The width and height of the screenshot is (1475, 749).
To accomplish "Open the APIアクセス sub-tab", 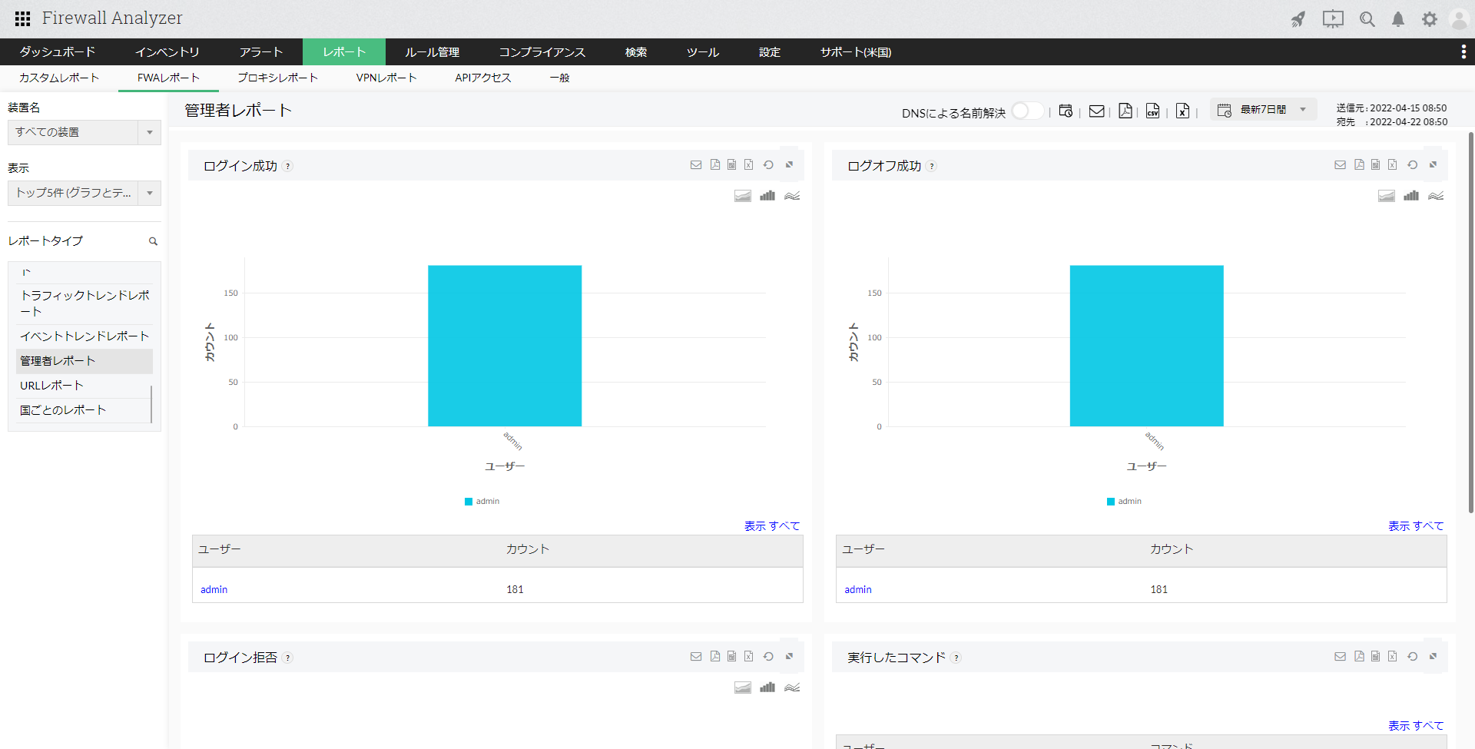I will click(482, 78).
